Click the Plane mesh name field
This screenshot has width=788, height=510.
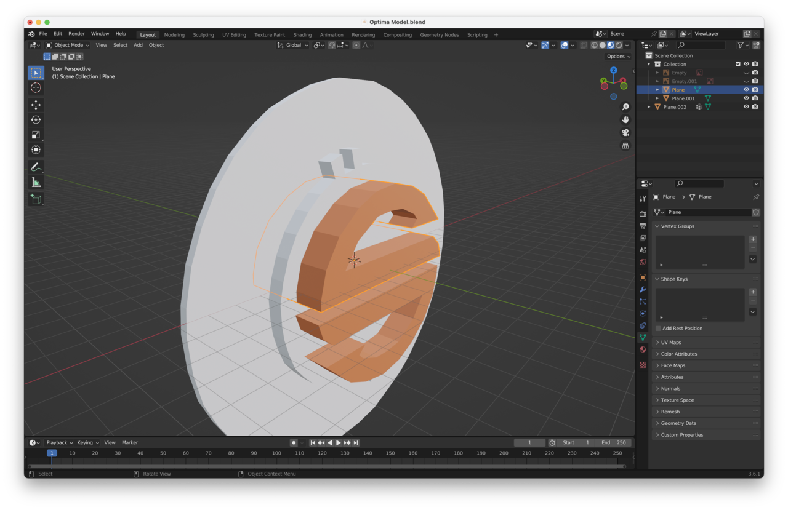[x=709, y=212]
